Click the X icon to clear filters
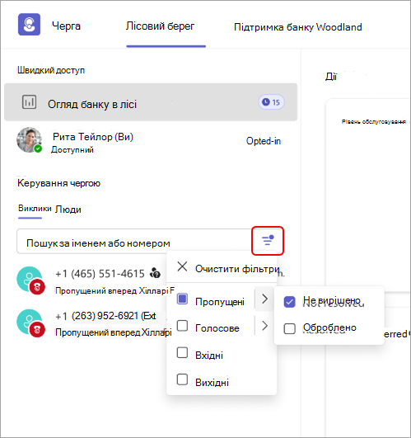Image resolution: width=411 pixels, height=438 pixels. pos(182,266)
